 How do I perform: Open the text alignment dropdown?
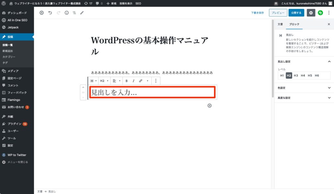[116, 81]
